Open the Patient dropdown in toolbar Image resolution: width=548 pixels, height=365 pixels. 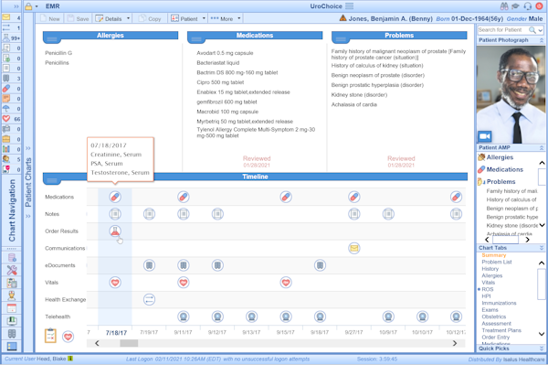[188, 18]
